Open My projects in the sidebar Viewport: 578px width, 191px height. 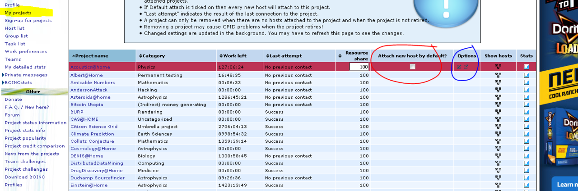[18, 13]
